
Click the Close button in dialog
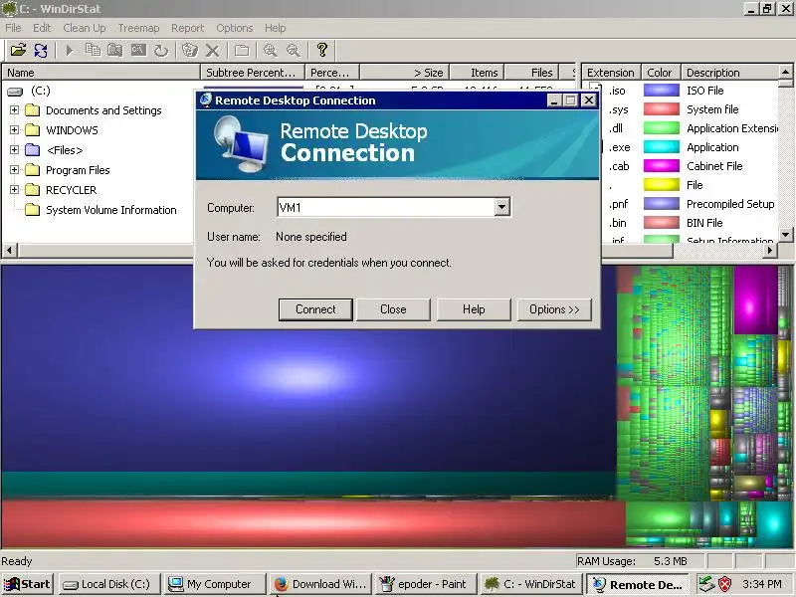(x=393, y=309)
